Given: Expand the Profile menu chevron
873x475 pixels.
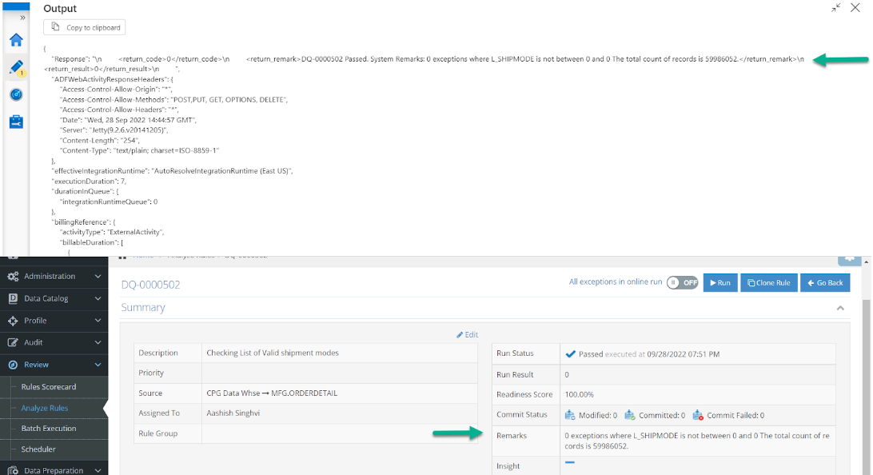Looking at the screenshot, I should coord(98,321).
